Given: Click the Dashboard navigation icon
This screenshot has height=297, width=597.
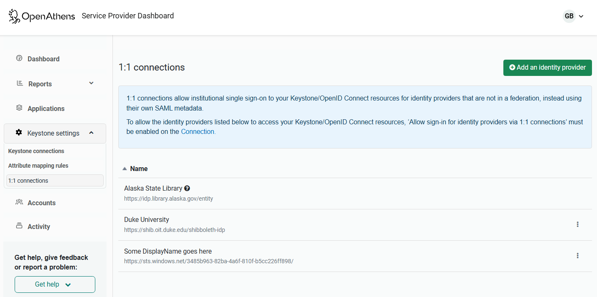Looking at the screenshot, I should click(19, 58).
